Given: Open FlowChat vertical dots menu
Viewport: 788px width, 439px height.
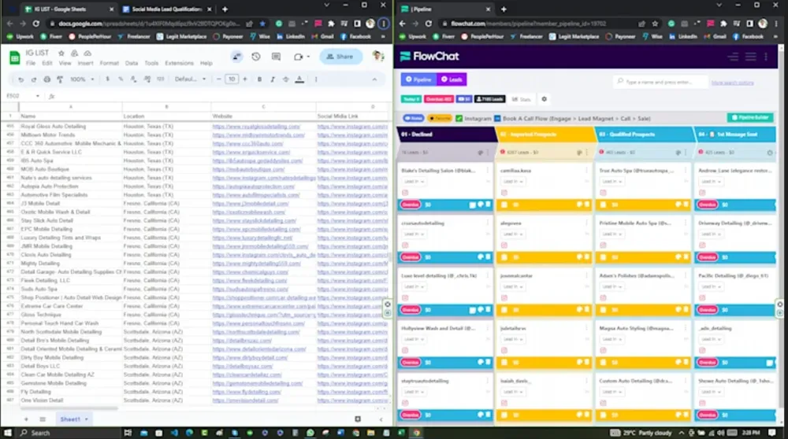Looking at the screenshot, I should [x=766, y=57].
